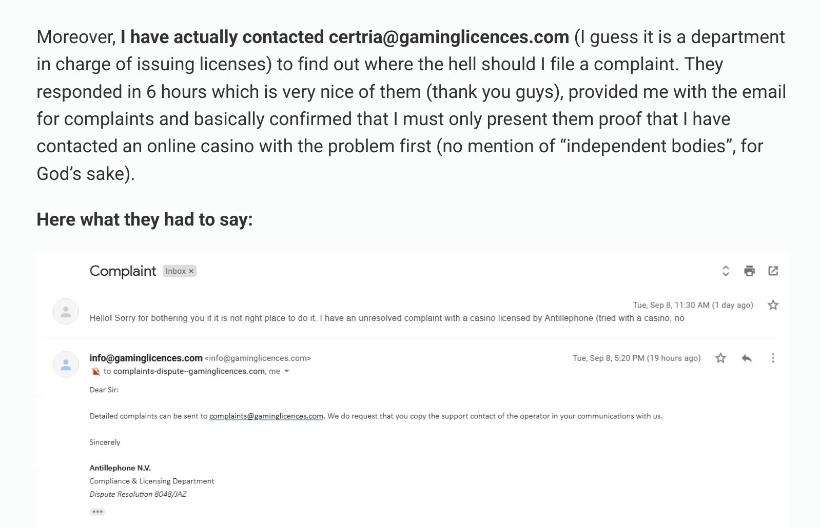The width and height of the screenshot is (820, 528).
Task: Click the Inbox label tag
Action: [x=175, y=271]
